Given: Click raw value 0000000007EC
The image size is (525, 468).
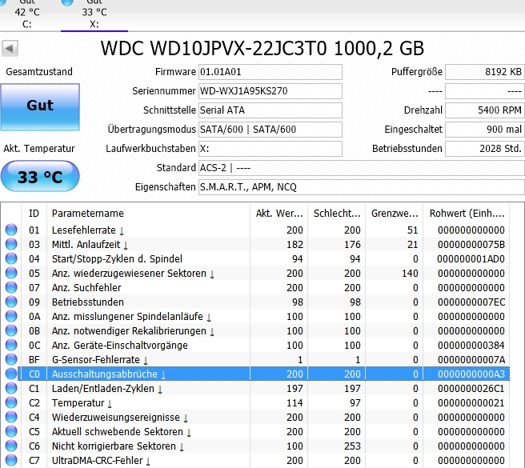Looking at the screenshot, I should pyautogui.click(x=471, y=302).
